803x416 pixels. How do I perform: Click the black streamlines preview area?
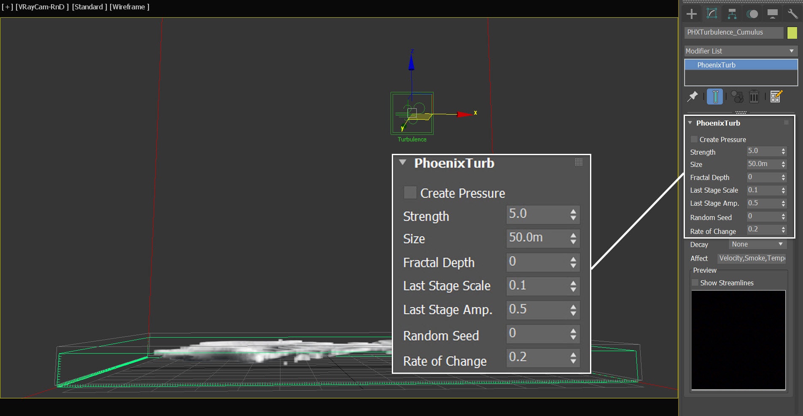pyautogui.click(x=738, y=340)
